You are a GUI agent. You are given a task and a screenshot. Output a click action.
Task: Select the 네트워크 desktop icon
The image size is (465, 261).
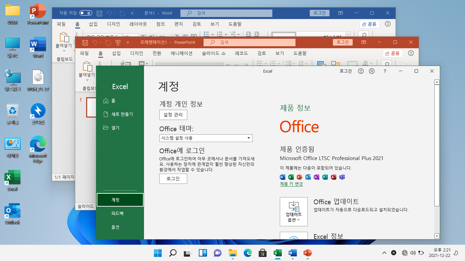13,81
